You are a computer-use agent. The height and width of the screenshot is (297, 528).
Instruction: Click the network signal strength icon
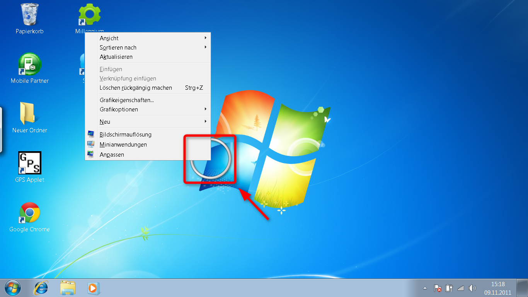click(x=461, y=288)
